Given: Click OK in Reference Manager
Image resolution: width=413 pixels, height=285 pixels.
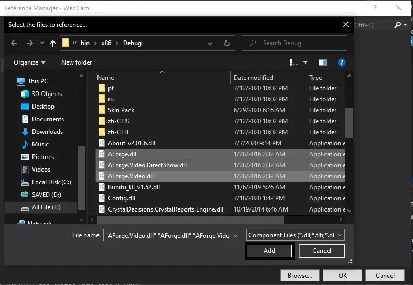Looking at the screenshot, I should [343, 276].
